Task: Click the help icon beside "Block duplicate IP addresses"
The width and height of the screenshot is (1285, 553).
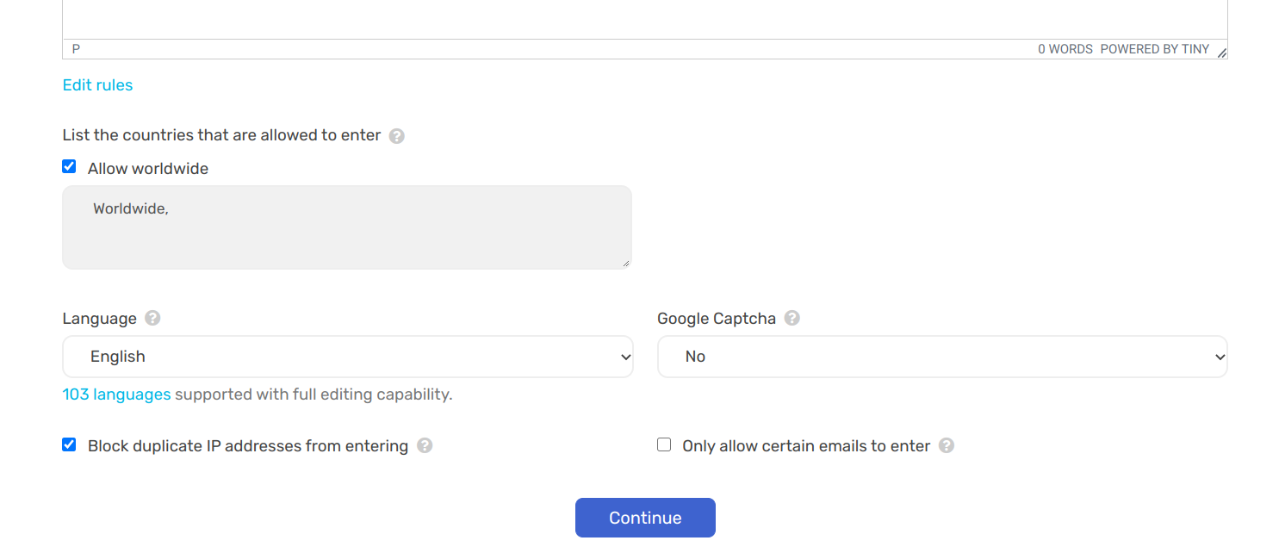Action: [x=425, y=445]
